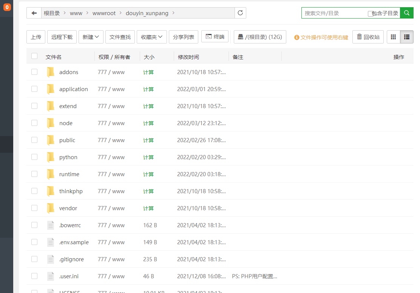Click the application folder icon
This screenshot has height=293, width=420.
[50, 89]
